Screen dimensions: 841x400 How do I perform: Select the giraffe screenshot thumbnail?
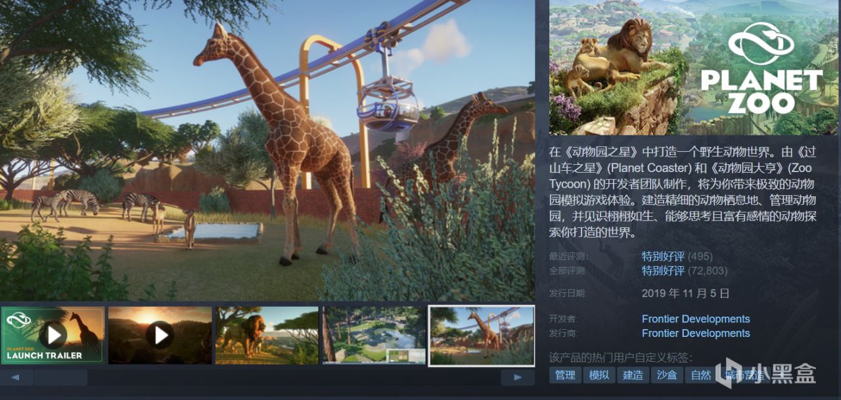click(x=482, y=335)
